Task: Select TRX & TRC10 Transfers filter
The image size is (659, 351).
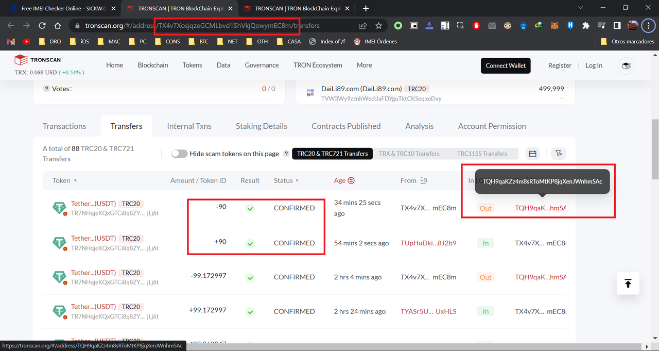Action: (x=409, y=154)
